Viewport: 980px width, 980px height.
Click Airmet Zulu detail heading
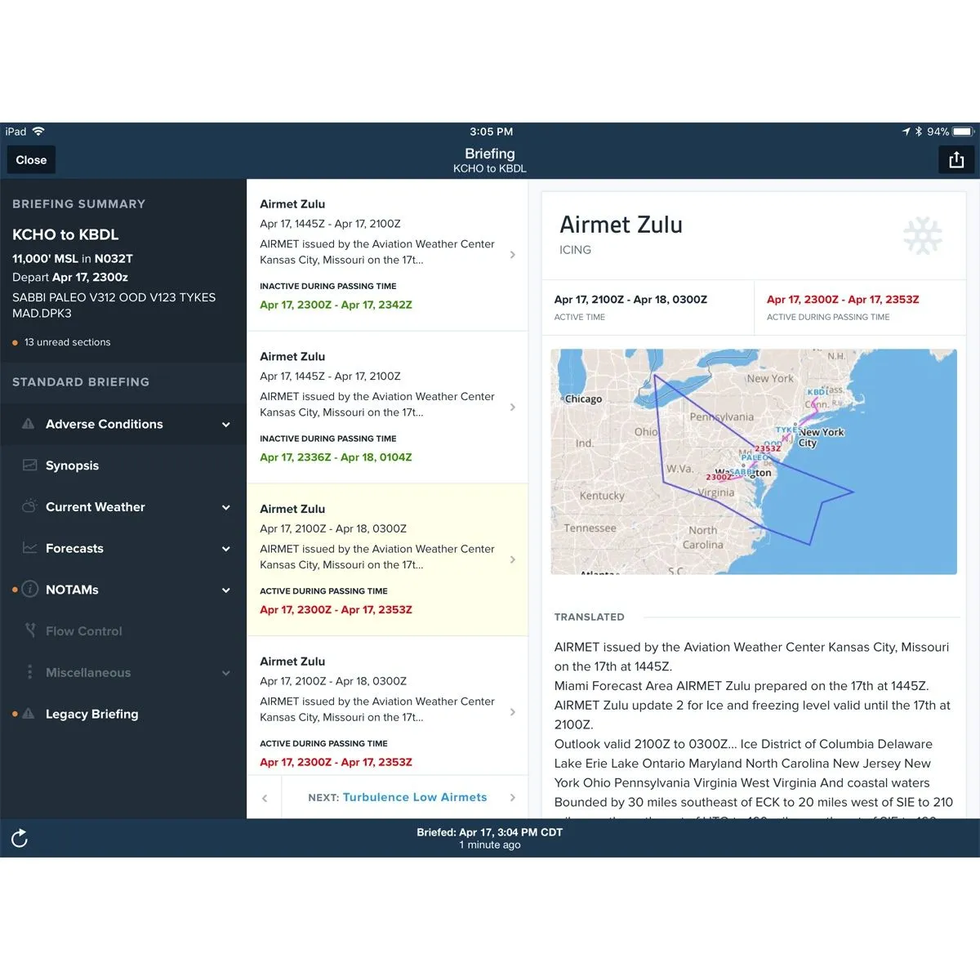[x=621, y=225]
